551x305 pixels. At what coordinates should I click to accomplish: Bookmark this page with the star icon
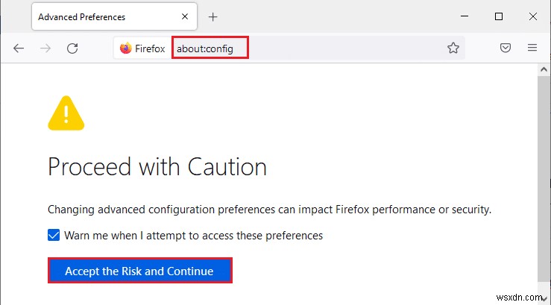click(x=453, y=48)
